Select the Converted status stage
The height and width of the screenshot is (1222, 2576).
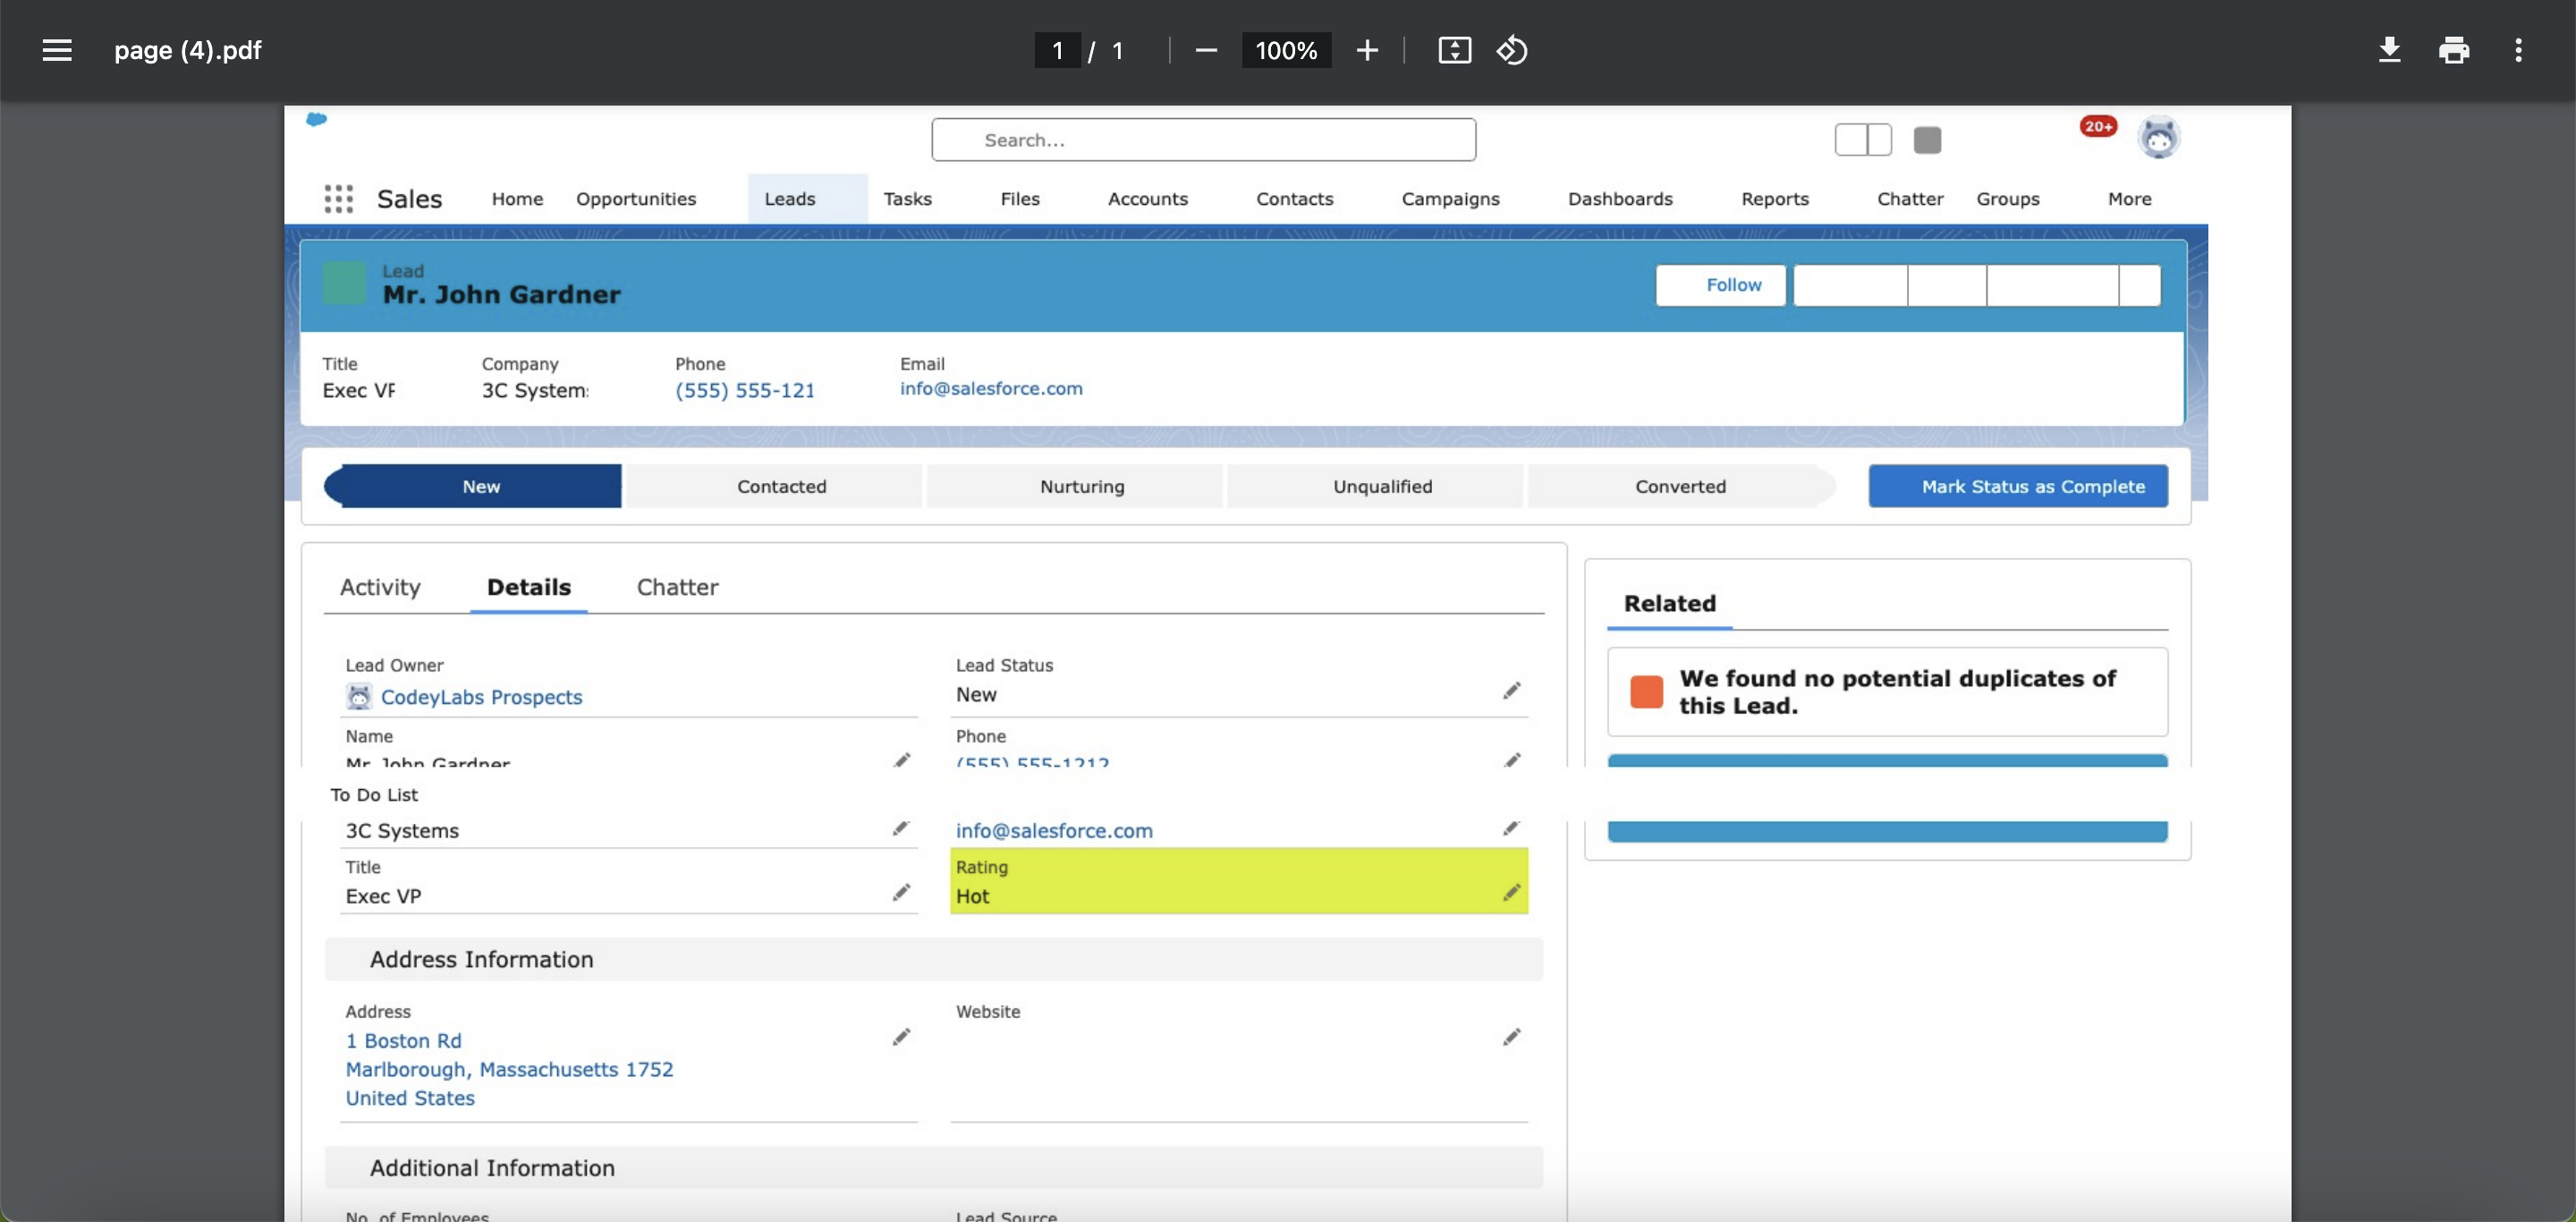(x=1680, y=486)
